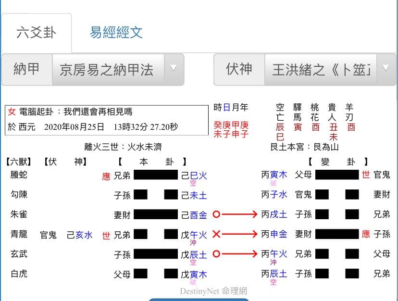Click the 朱雀 row label
The width and height of the screenshot is (398, 301).
coord(19,214)
